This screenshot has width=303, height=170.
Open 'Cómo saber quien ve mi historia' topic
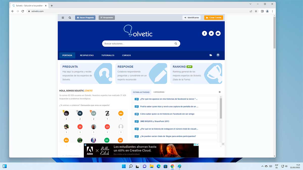click(x=167, y=114)
